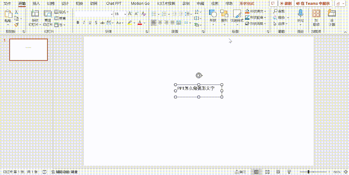Click the Dictate (听写) microphone icon
Screen dimensions: 349x175
click(x=301, y=13)
